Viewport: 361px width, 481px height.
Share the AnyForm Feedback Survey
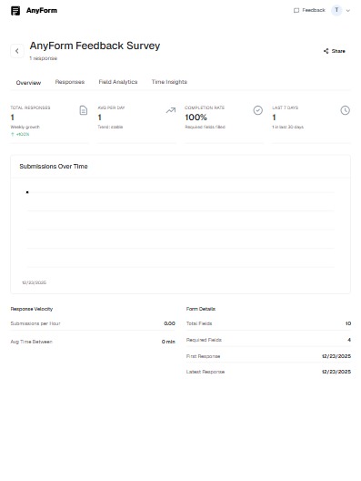coord(335,51)
